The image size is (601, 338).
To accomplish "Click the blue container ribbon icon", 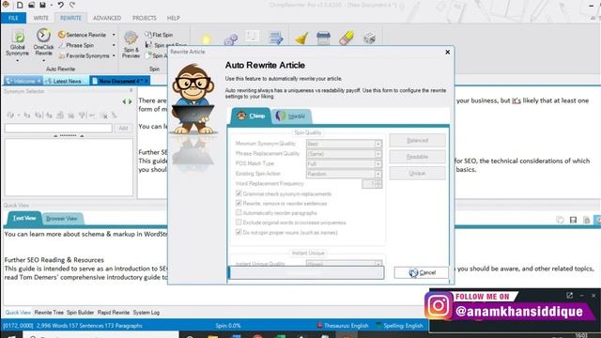I will (323, 38).
